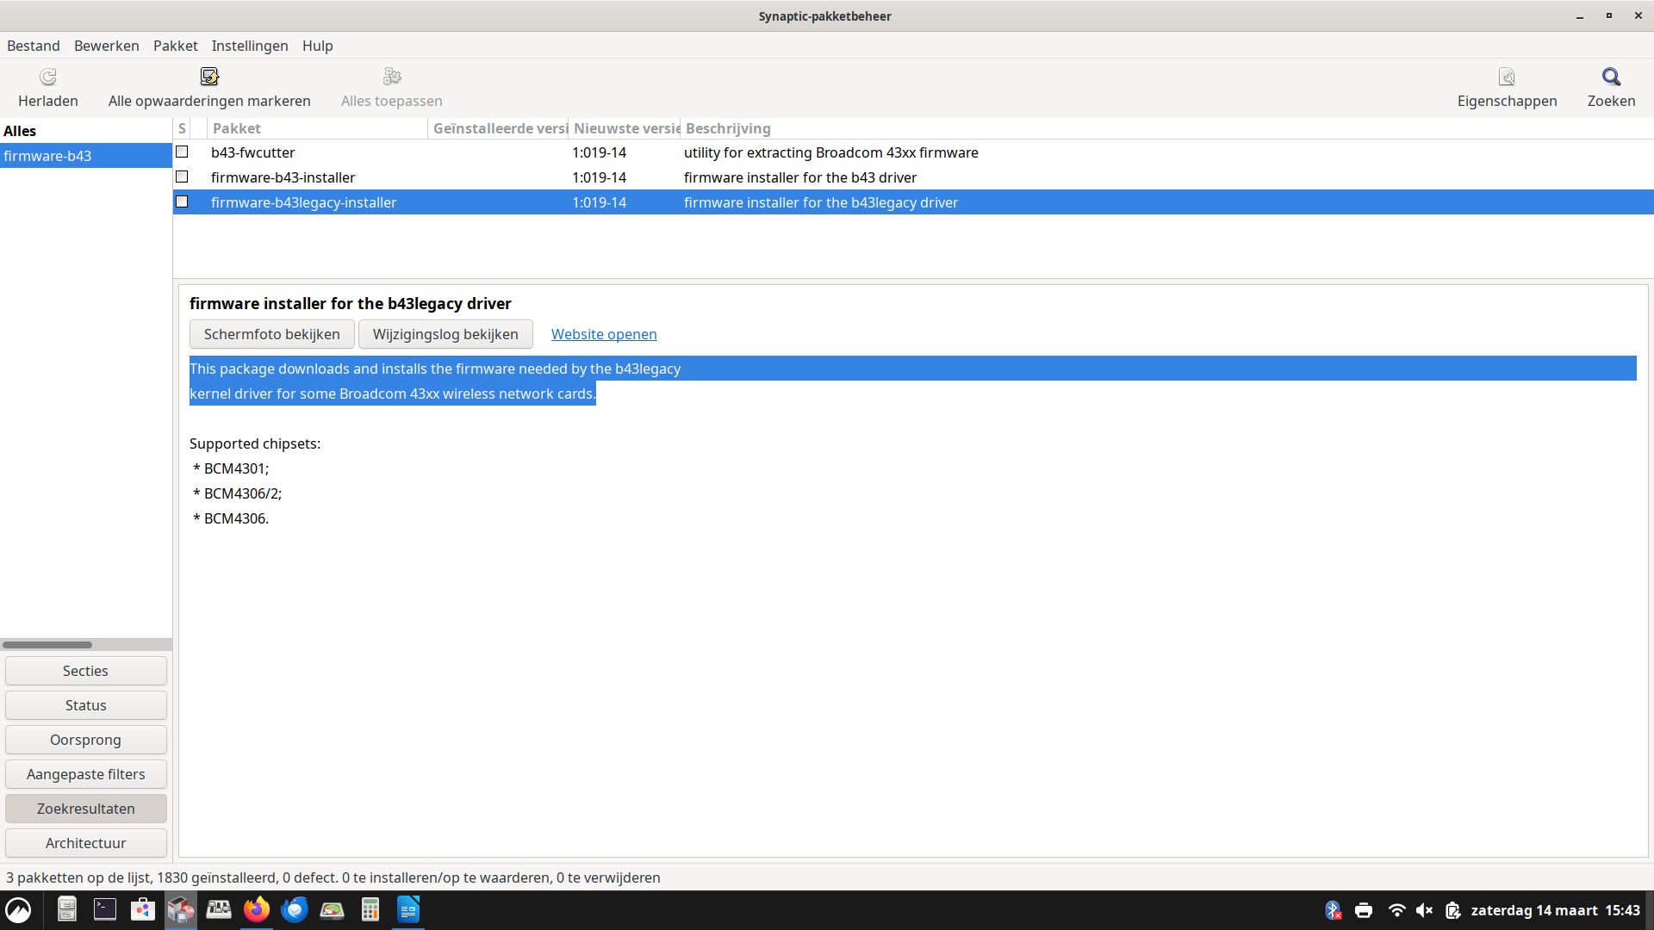
Task: Toggle checkbox for firmware-b43-installer package
Action: (x=182, y=177)
